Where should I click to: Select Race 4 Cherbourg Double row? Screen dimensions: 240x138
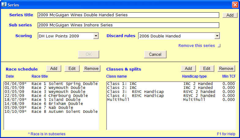(51, 96)
